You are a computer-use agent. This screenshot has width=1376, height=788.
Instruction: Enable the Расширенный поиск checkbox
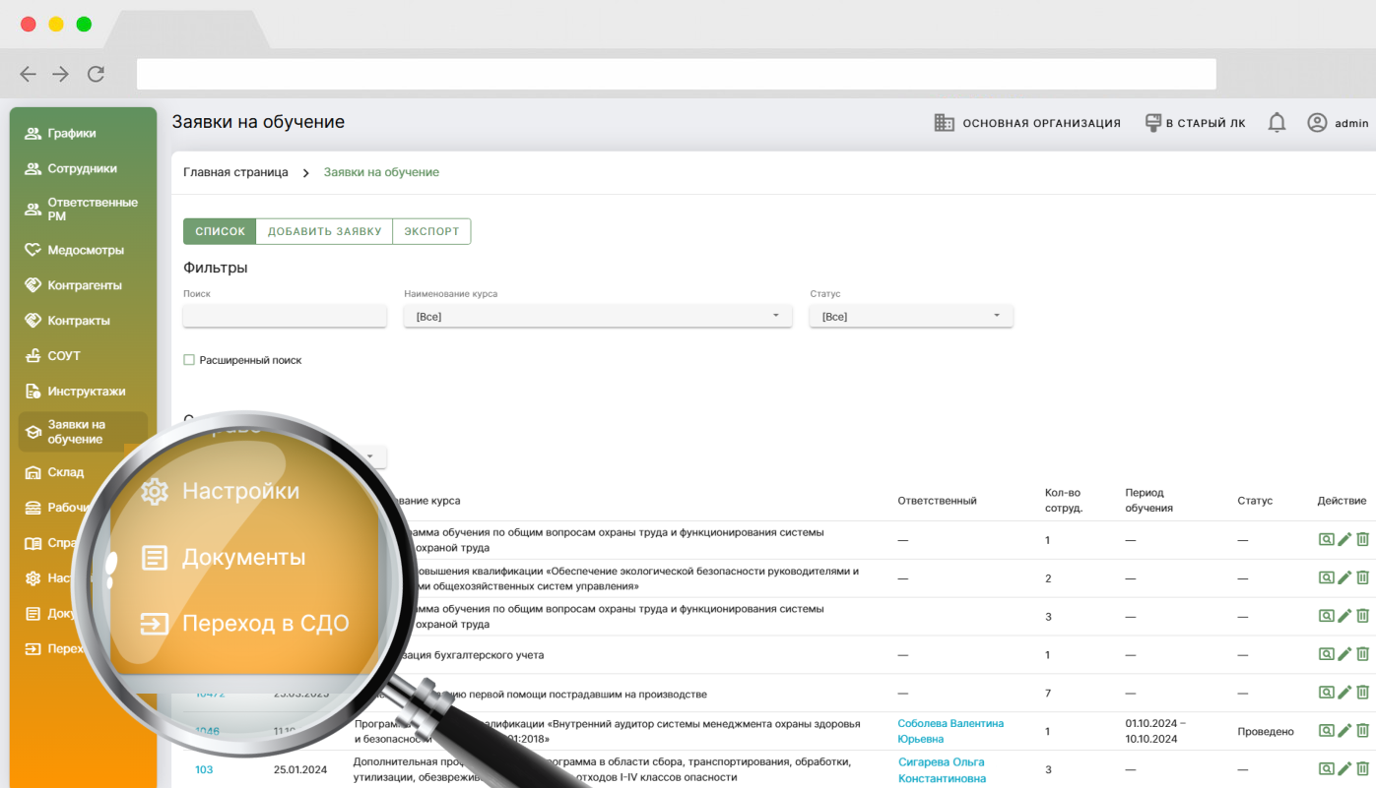(189, 360)
